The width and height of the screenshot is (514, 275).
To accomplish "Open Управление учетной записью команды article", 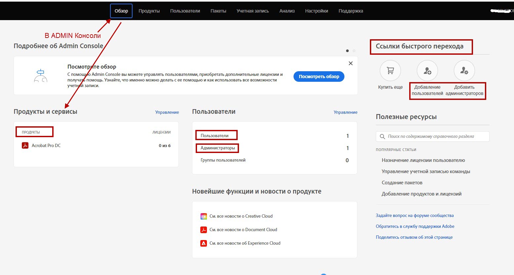I will click(x=426, y=171).
